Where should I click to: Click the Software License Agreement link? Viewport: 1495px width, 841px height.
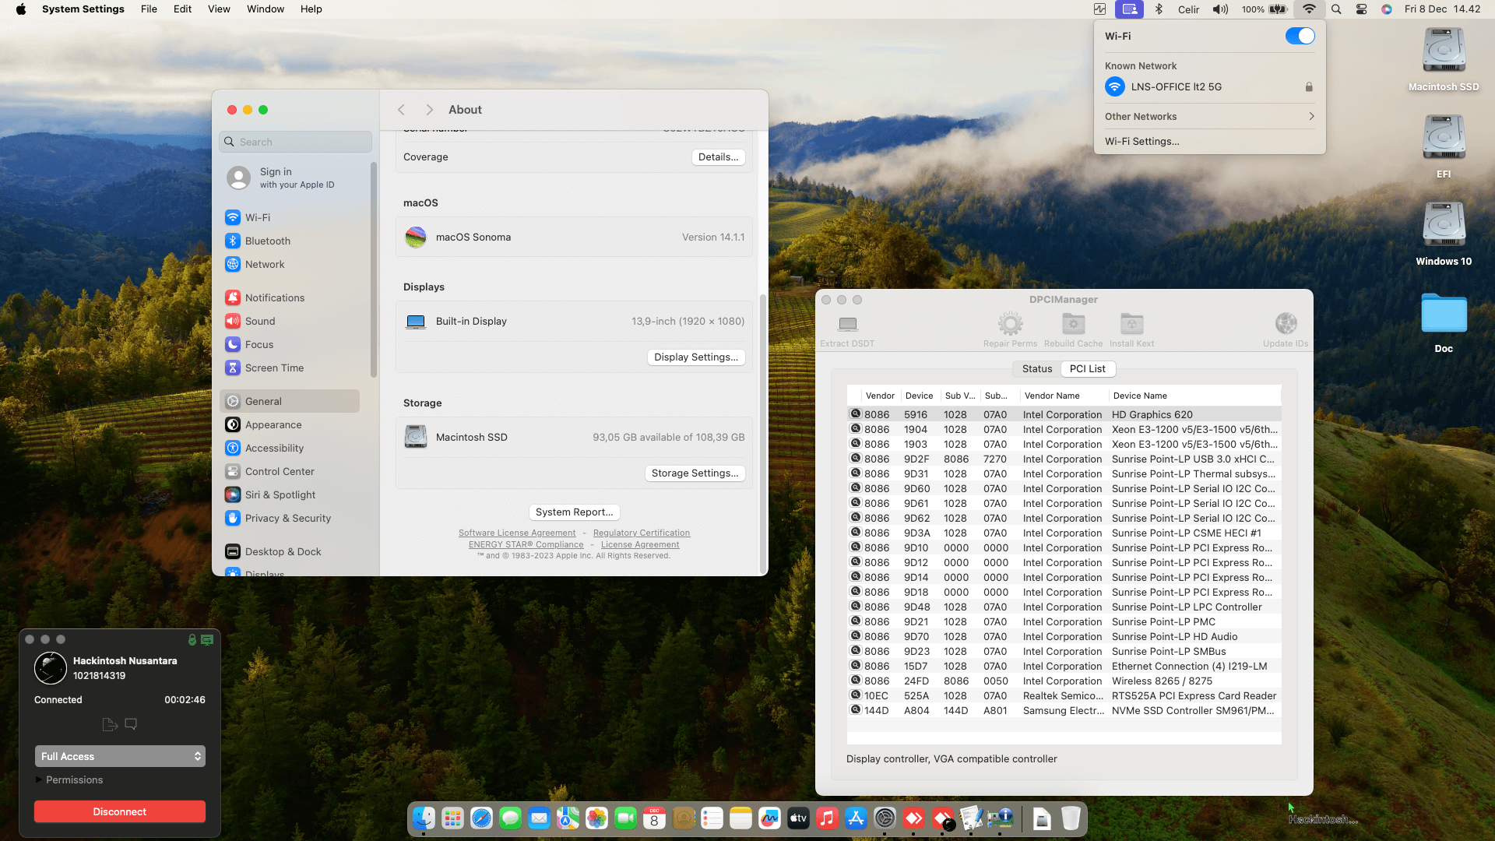pos(516,533)
